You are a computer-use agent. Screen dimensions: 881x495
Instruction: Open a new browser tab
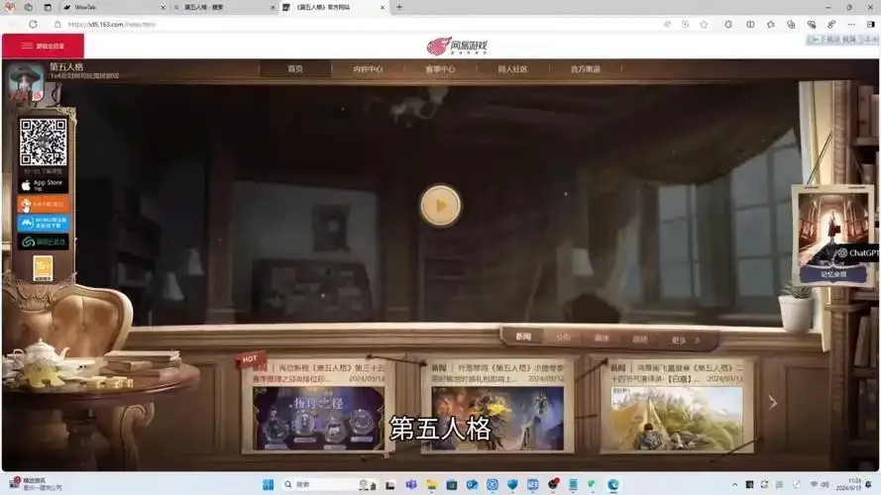[x=399, y=7]
